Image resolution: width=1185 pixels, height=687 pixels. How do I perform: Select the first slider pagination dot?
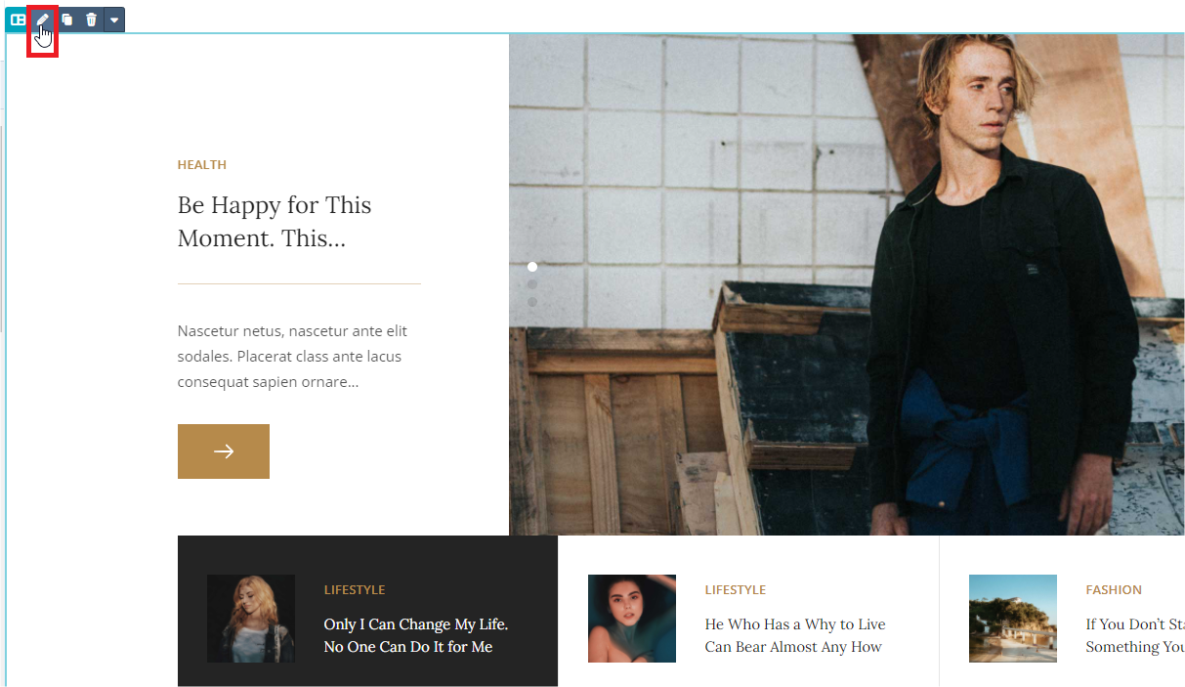click(x=532, y=267)
